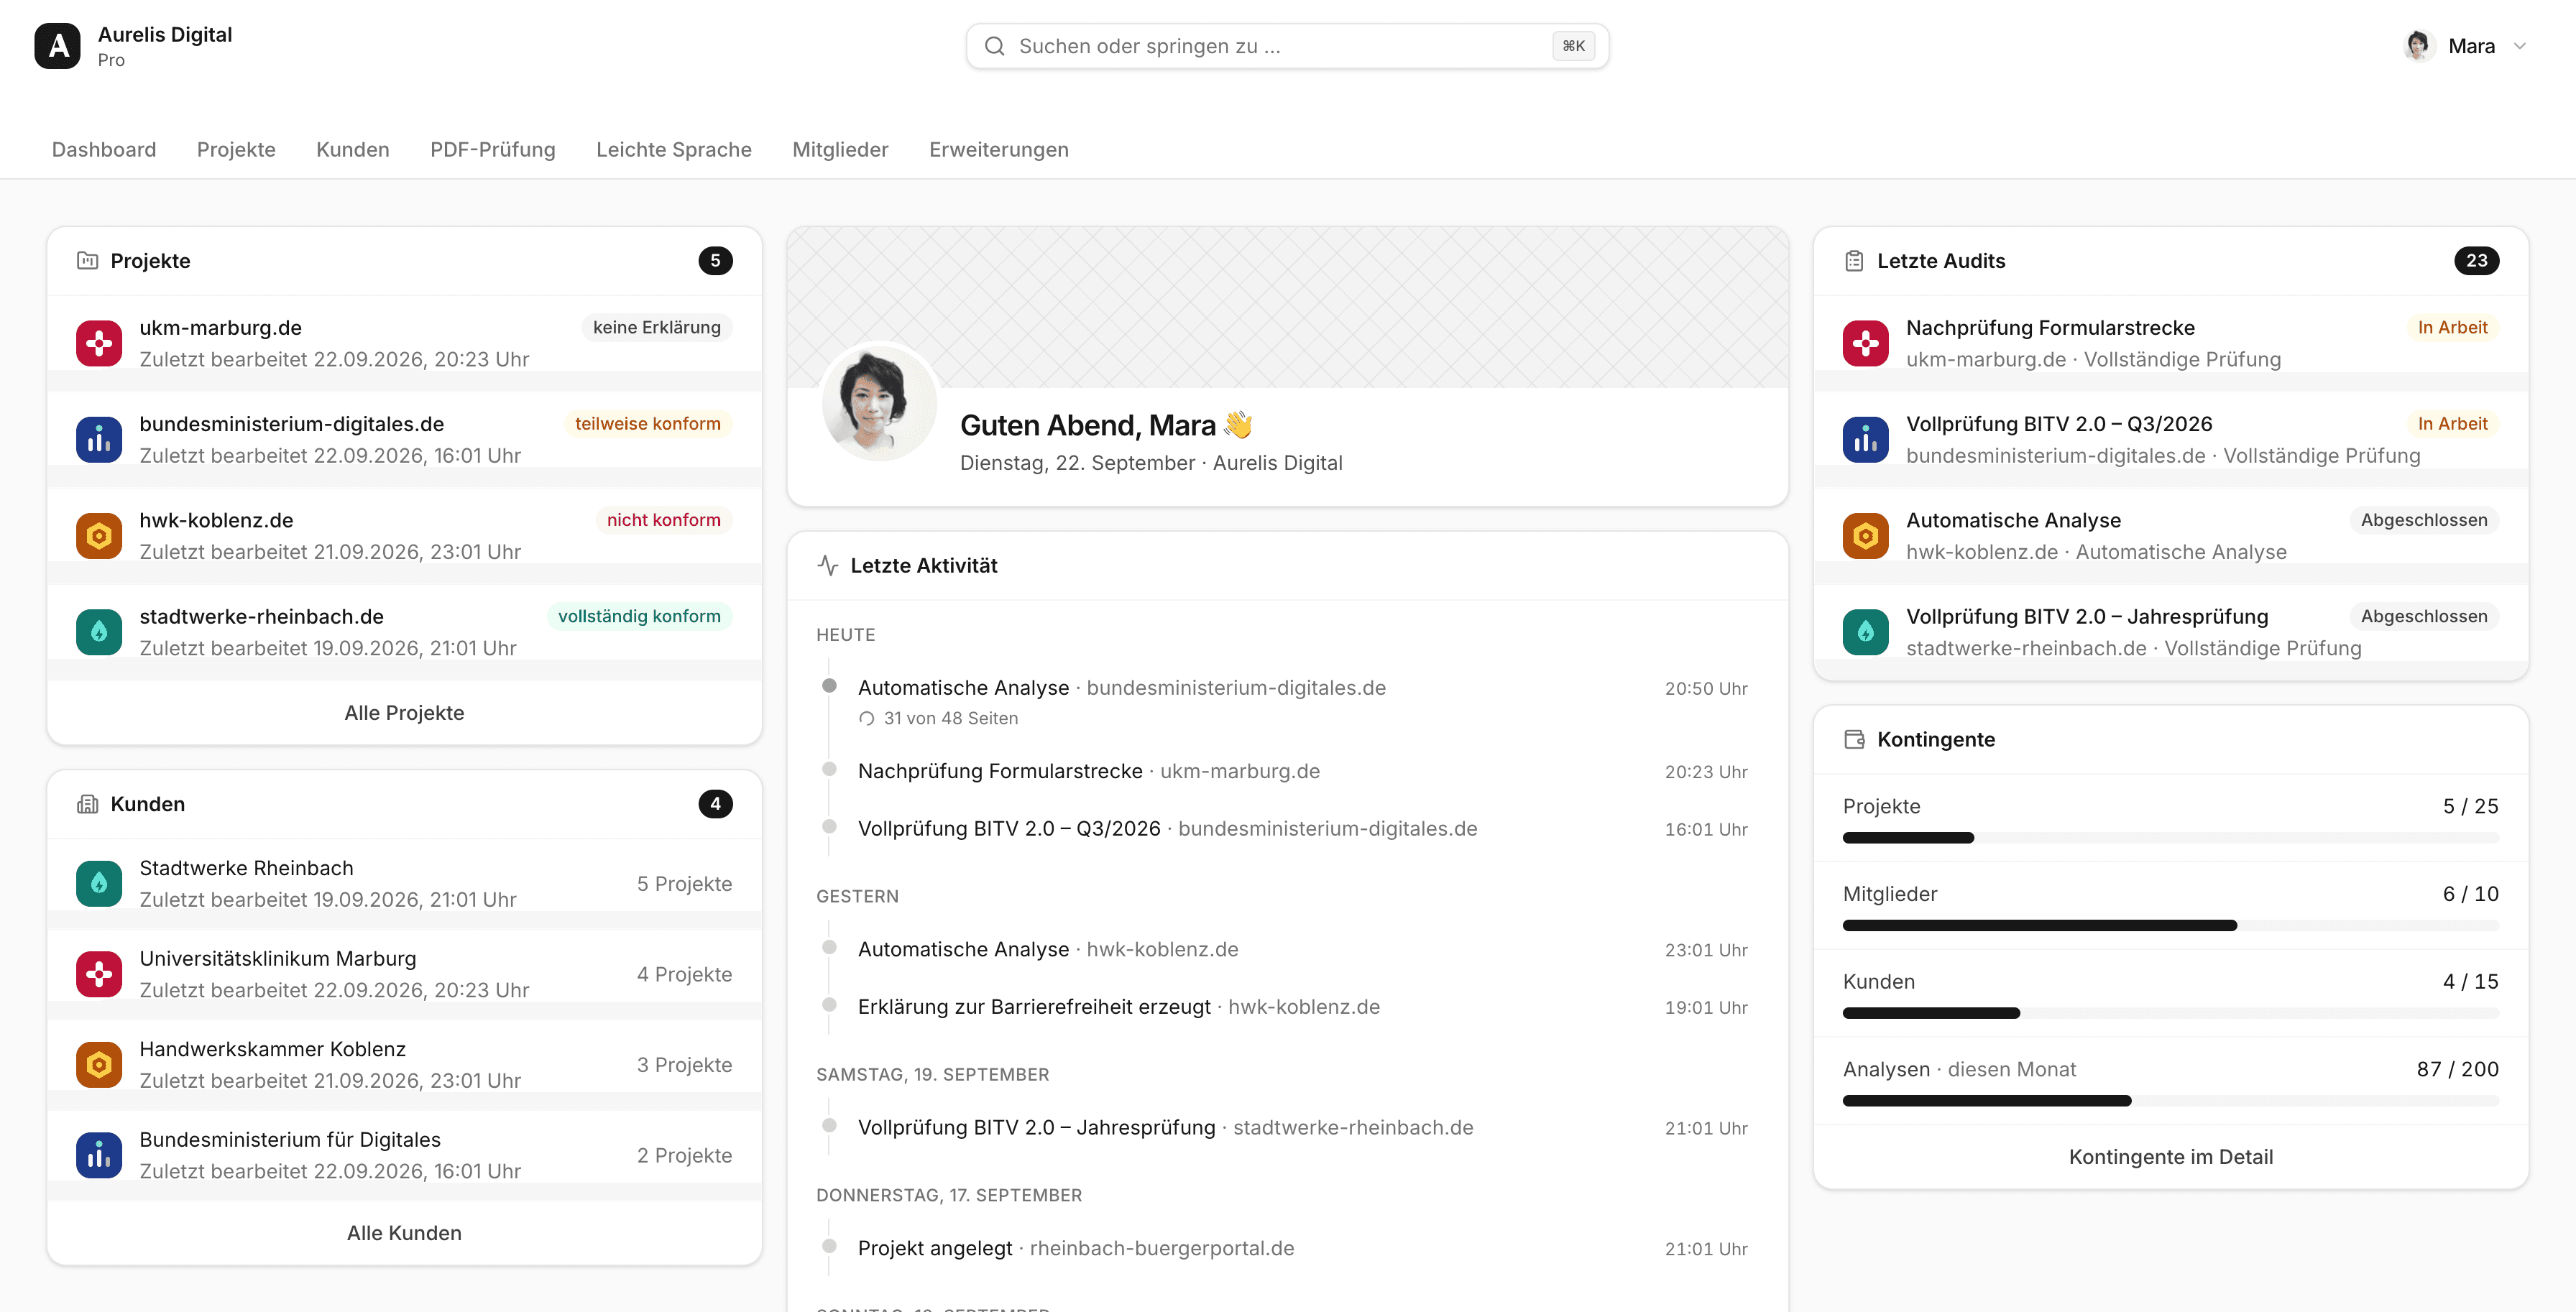Click the Letzte Aktivität pulse icon
2576x1312 pixels.
point(828,565)
